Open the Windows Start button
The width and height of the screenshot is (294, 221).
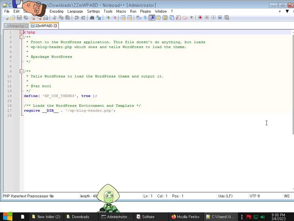(x=7, y=216)
